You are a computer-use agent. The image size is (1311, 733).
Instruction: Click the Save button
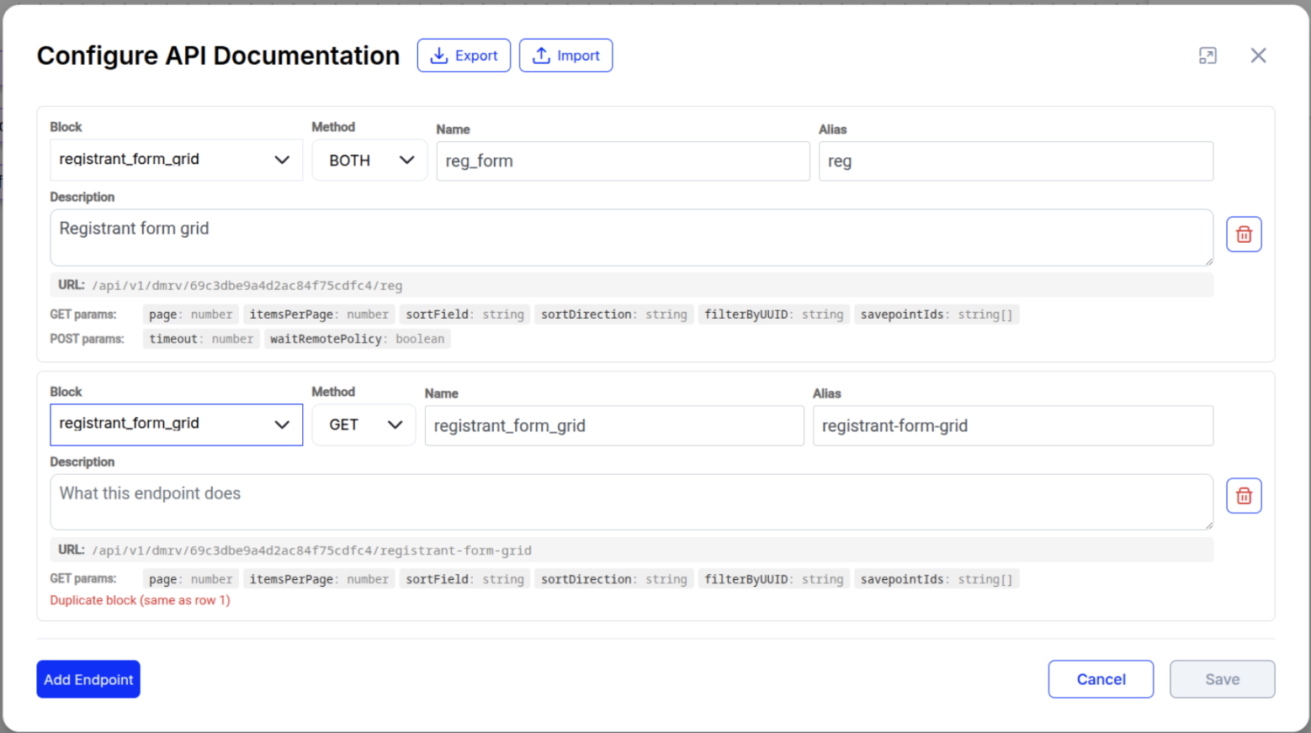(1222, 679)
